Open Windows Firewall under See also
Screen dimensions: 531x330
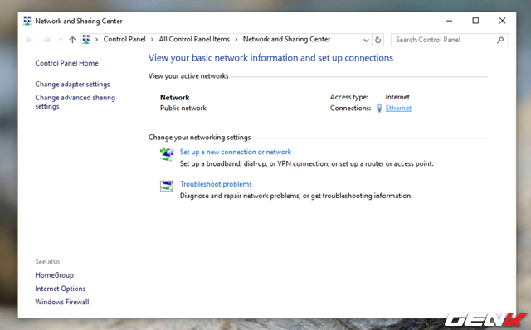click(62, 302)
